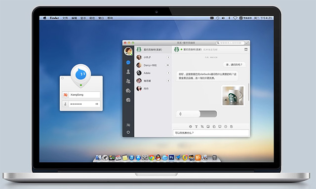Submit login with the arrow button
The width and height of the screenshot is (316, 189).
click(97, 104)
